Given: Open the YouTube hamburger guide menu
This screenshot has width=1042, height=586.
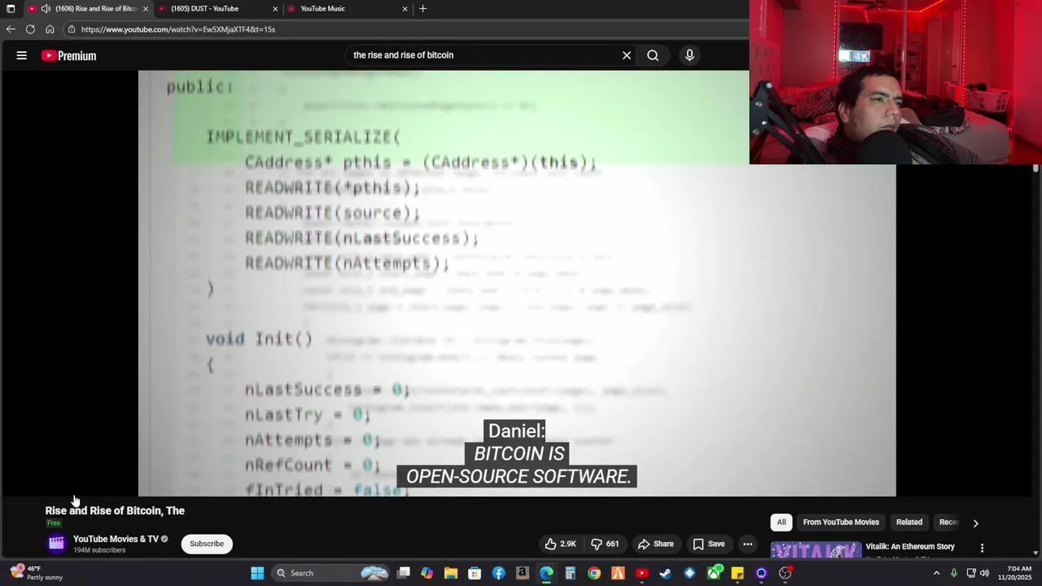Looking at the screenshot, I should (22, 55).
